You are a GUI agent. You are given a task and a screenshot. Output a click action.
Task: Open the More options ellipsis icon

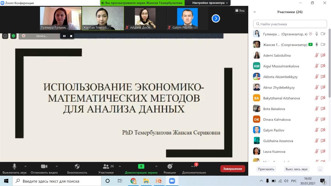tap(194, 166)
